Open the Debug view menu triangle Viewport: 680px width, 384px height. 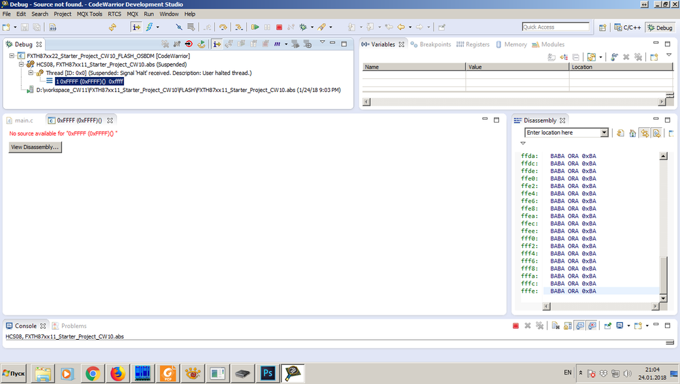(322, 42)
